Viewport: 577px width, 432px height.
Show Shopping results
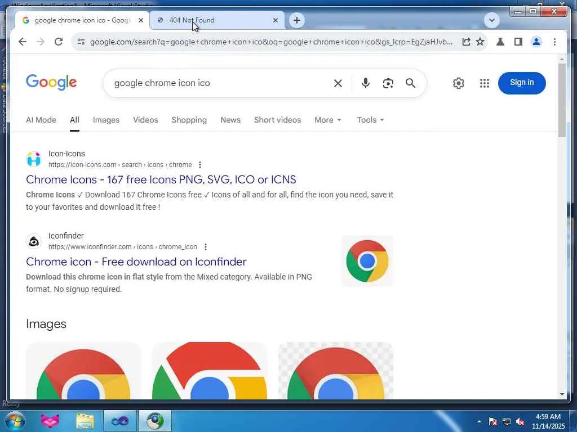(x=189, y=120)
